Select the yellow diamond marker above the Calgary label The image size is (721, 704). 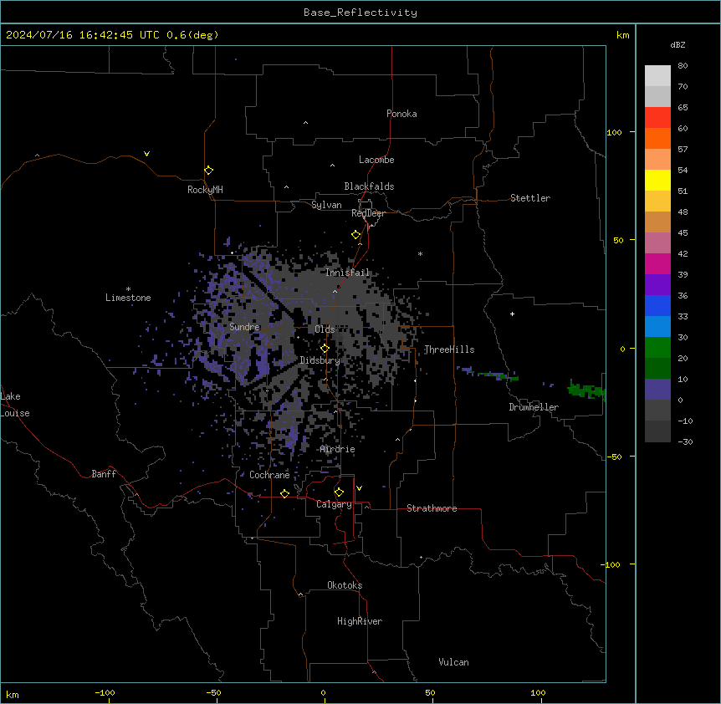pos(339,492)
